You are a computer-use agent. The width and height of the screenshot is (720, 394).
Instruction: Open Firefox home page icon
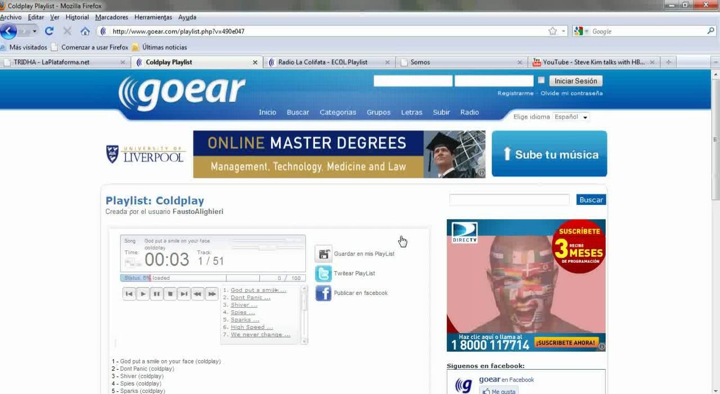[85, 32]
